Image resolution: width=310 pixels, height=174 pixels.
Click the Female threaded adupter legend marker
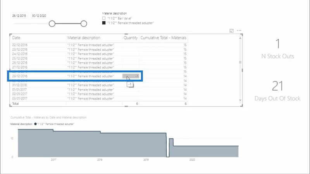pyautogui.click(x=35, y=124)
